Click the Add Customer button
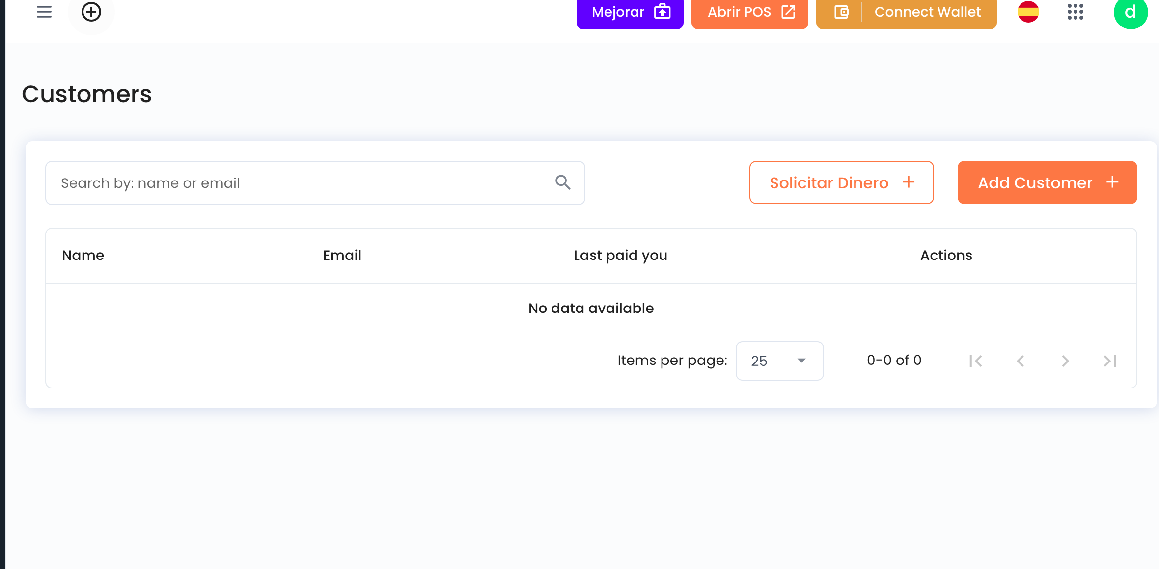 [x=1048, y=182]
